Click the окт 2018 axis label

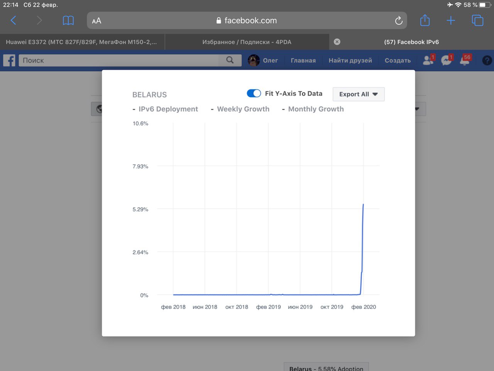click(x=237, y=307)
